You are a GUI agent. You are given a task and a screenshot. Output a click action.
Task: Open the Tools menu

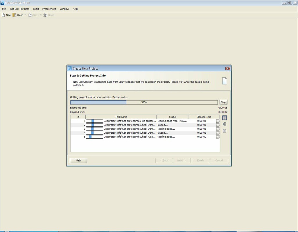click(x=36, y=9)
